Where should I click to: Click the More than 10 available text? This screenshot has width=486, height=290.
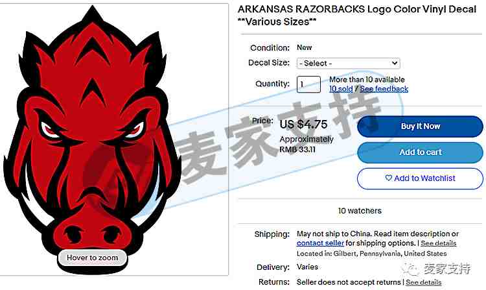pyautogui.click(x=367, y=79)
